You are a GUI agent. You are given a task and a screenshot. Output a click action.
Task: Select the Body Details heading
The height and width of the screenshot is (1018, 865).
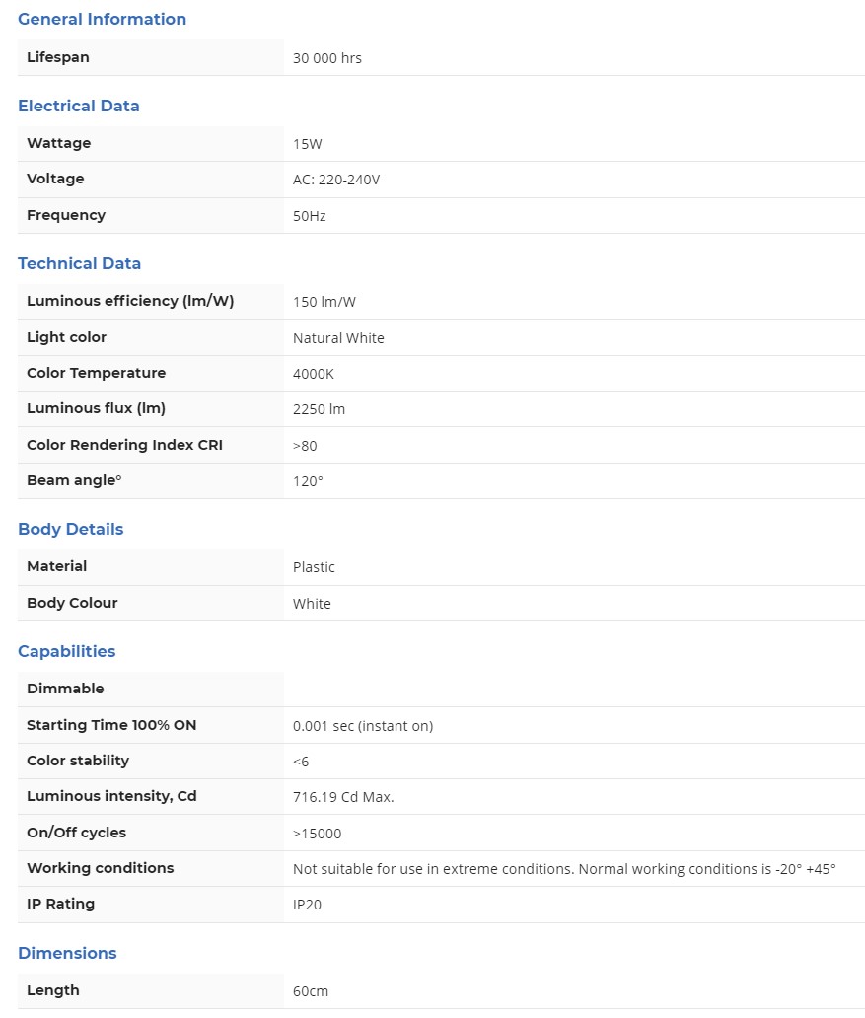(71, 529)
